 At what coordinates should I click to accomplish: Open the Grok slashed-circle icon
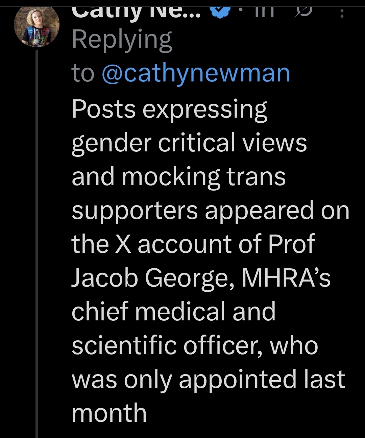(x=303, y=11)
